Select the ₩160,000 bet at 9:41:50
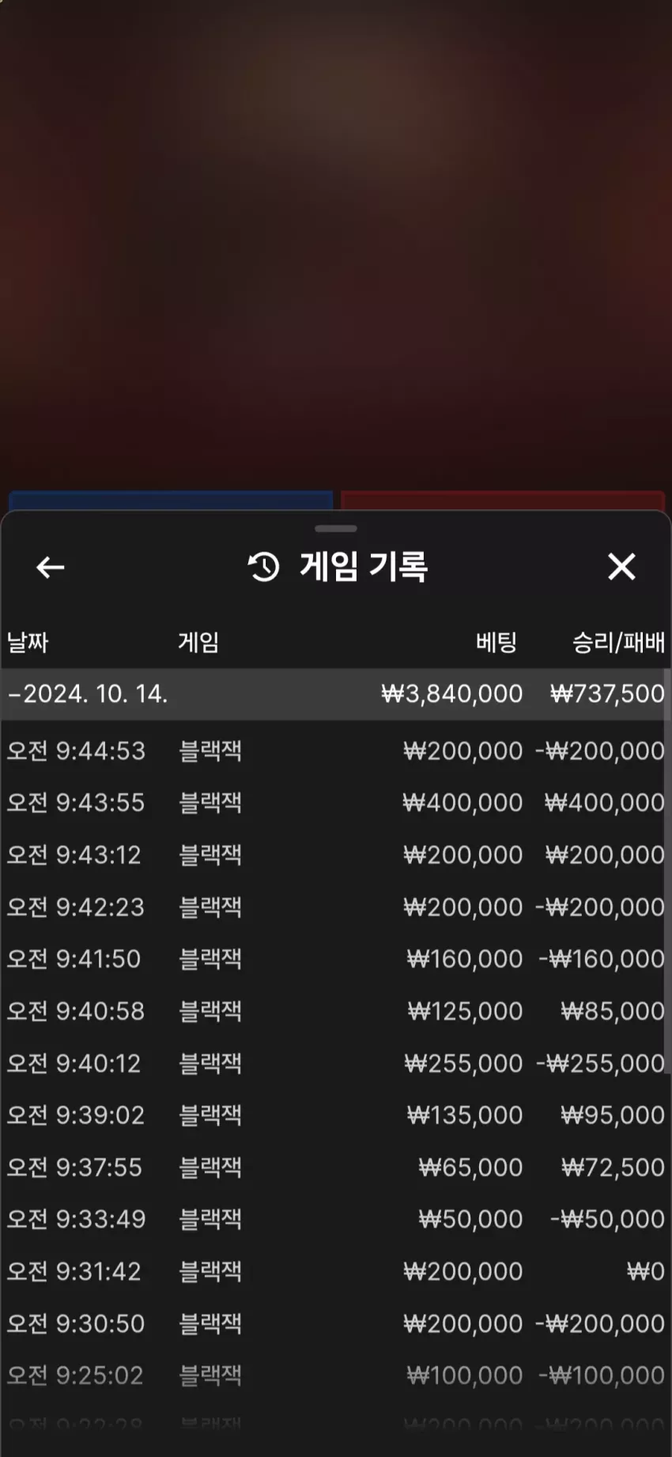Screen dimensions: 672x1457 pyautogui.click(x=465, y=959)
